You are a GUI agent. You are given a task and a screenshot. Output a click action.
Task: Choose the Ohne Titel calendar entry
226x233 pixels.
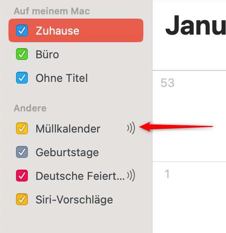tap(62, 78)
